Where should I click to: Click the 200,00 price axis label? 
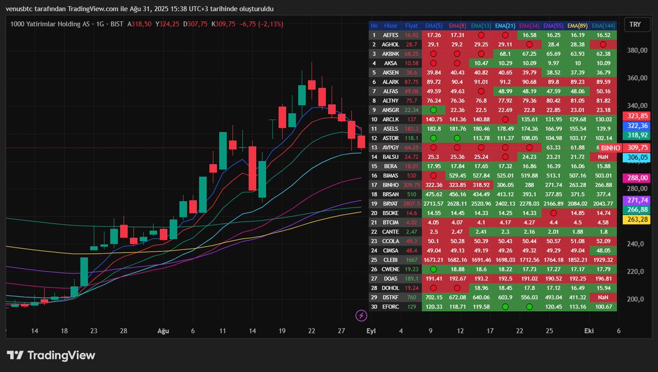point(636,299)
